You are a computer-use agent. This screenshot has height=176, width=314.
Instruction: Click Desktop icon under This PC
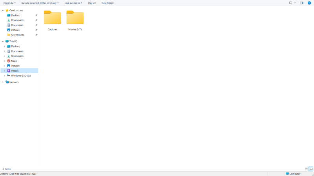[9, 46]
